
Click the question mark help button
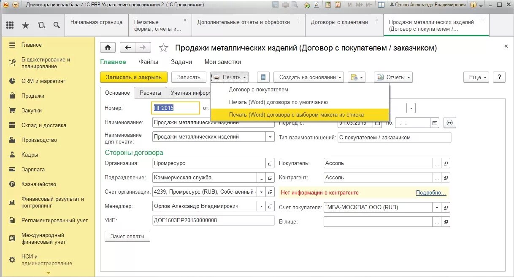[499, 77]
